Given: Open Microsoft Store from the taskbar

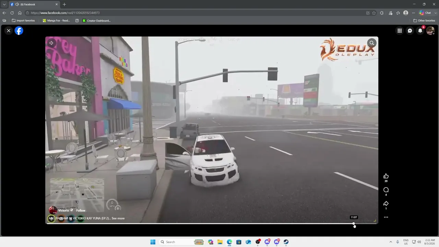Looking at the screenshot, I should tap(239, 242).
